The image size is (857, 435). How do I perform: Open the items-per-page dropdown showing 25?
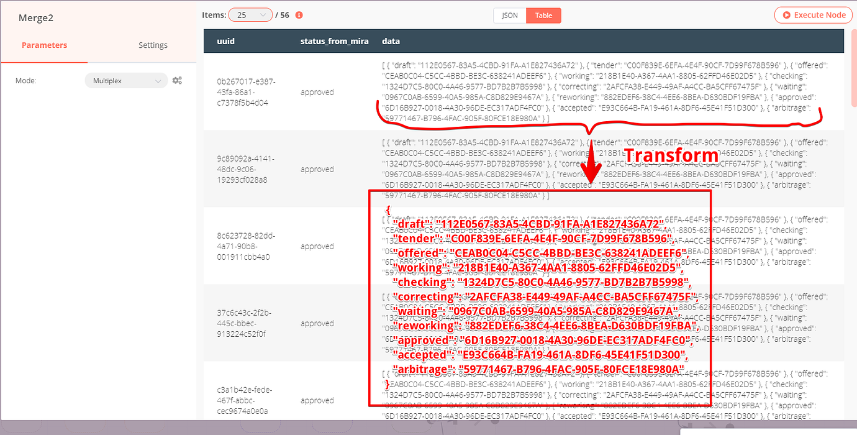[x=250, y=15]
